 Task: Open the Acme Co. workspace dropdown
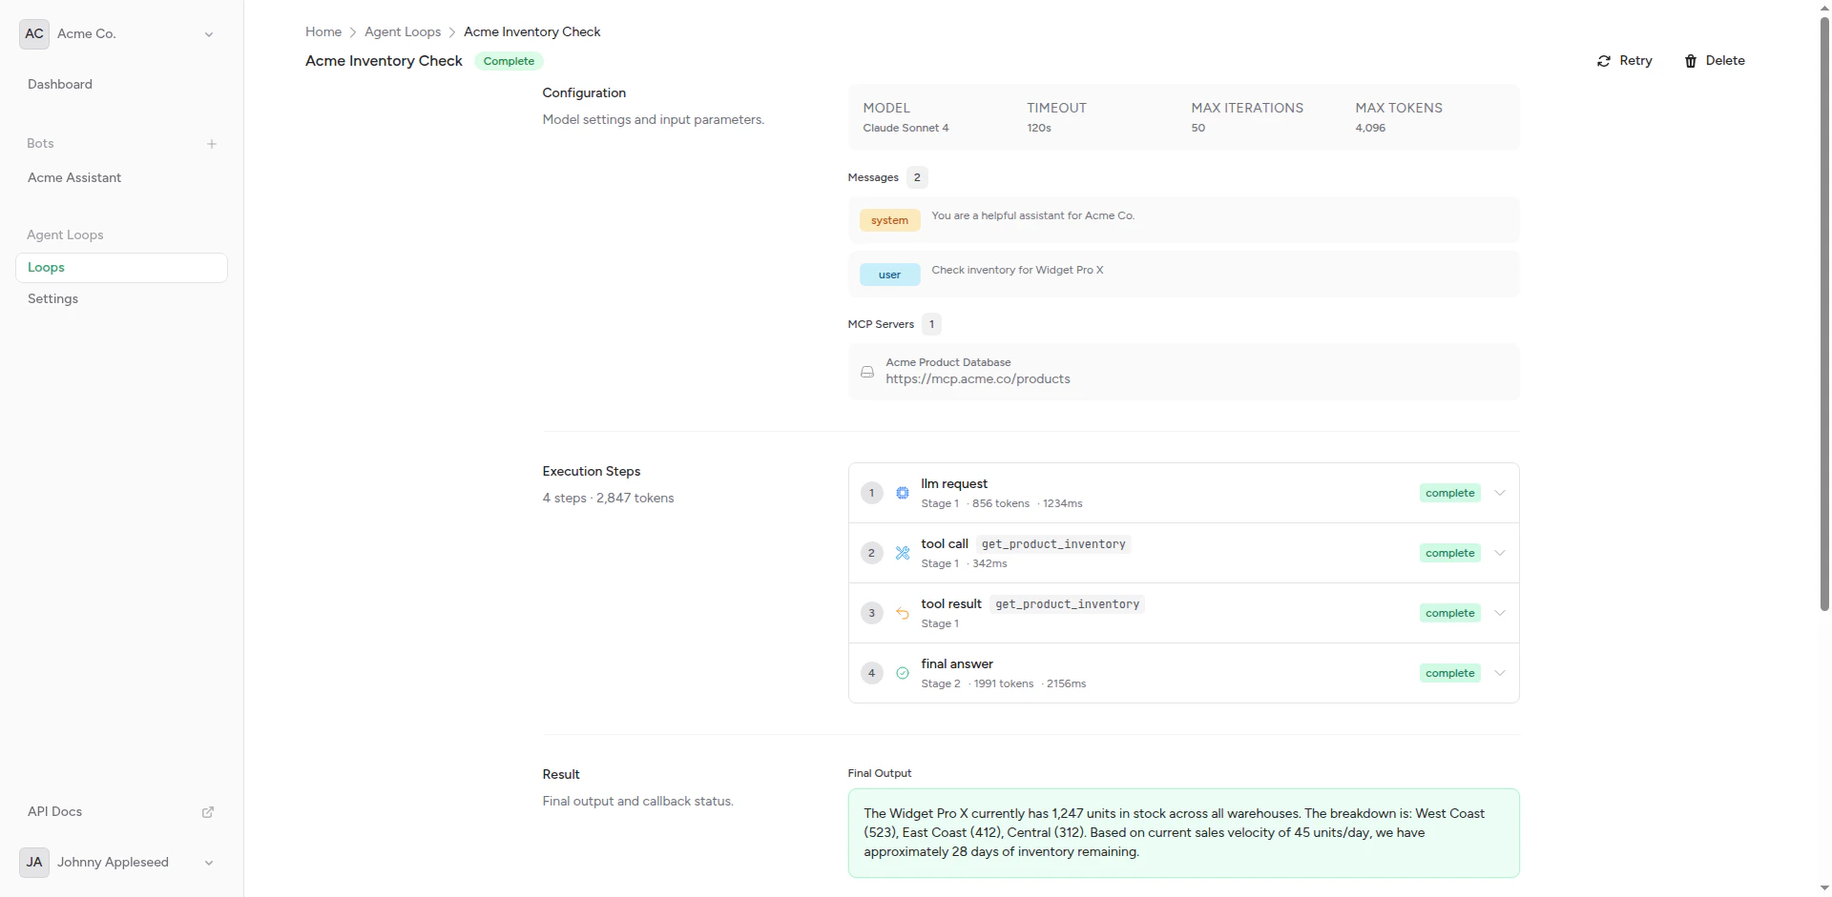click(x=121, y=33)
